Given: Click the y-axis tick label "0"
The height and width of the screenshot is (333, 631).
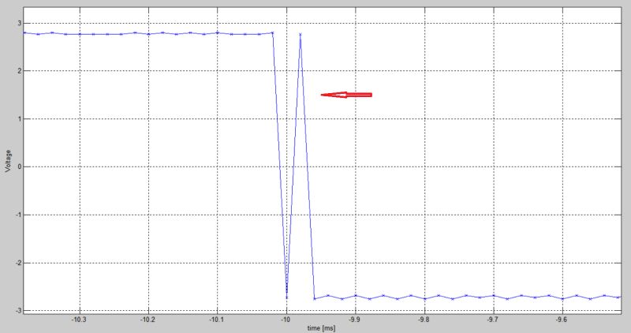Looking at the screenshot, I should (19, 166).
